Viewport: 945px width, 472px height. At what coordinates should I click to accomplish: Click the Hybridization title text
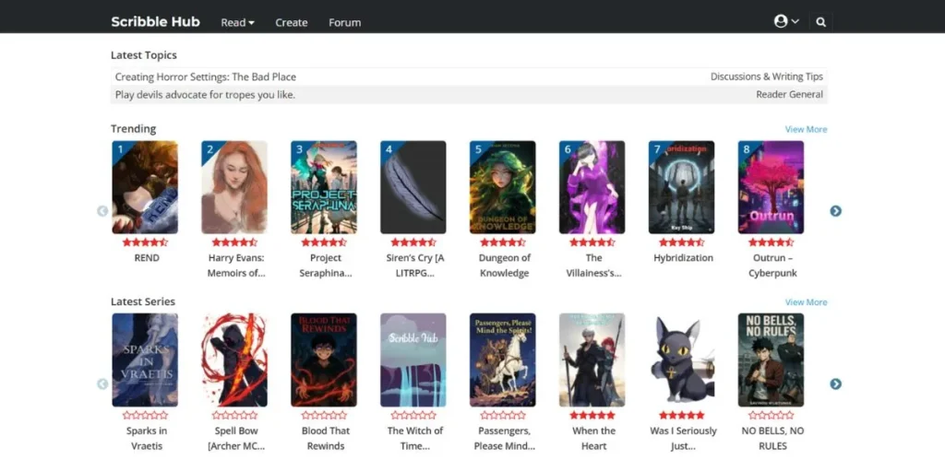tap(684, 258)
